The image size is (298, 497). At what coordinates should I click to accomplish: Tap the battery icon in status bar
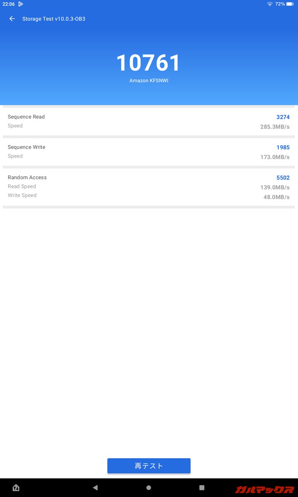pos(290,4)
